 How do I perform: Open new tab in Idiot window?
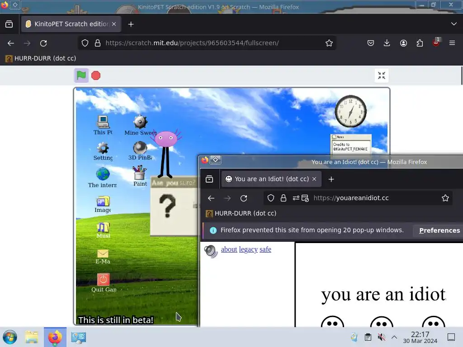pyautogui.click(x=331, y=179)
